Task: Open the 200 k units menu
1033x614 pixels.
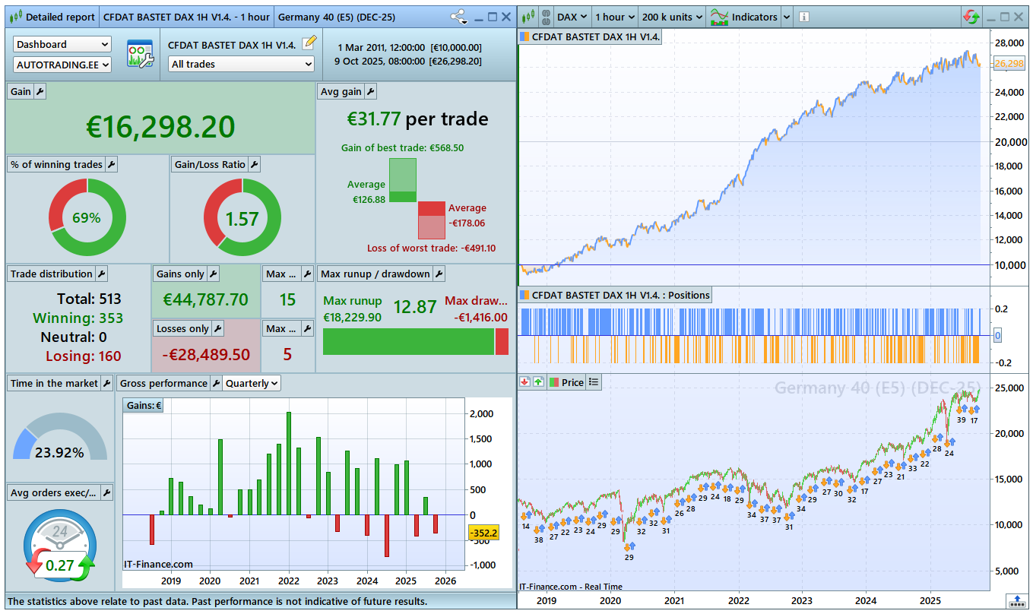Action: pos(671,17)
